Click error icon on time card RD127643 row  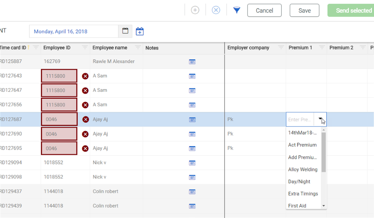click(85, 76)
